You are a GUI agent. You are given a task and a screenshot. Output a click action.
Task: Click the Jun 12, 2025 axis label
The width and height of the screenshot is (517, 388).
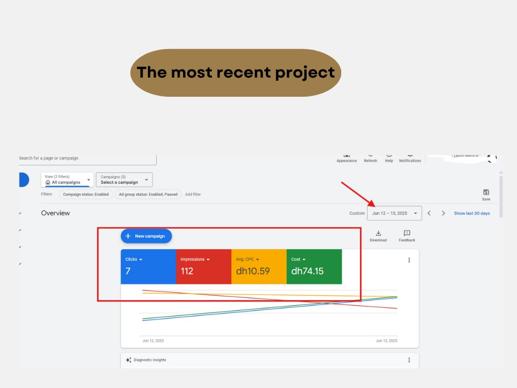coord(153,340)
